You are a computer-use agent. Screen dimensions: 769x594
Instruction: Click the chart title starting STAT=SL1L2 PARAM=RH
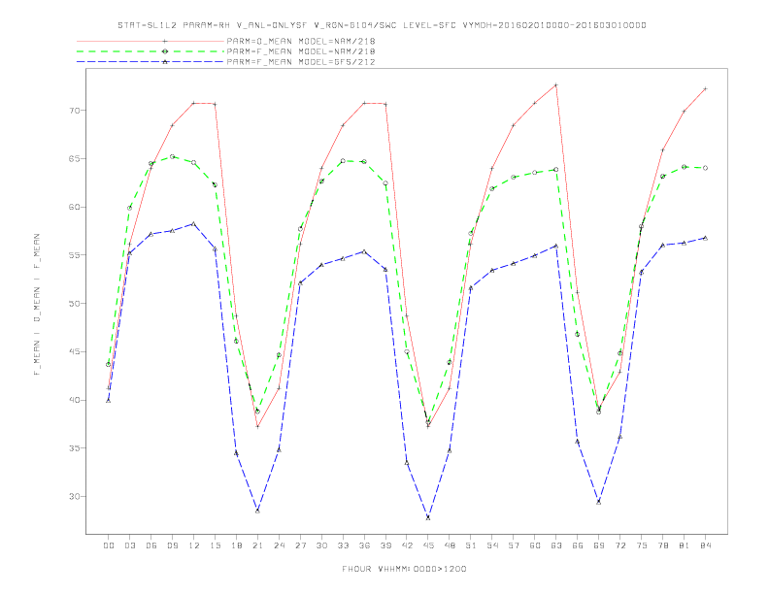382,25
